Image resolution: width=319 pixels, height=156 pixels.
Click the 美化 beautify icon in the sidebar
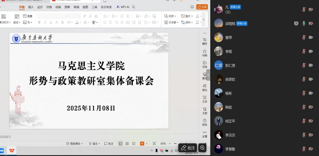pyautogui.click(x=204, y=87)
